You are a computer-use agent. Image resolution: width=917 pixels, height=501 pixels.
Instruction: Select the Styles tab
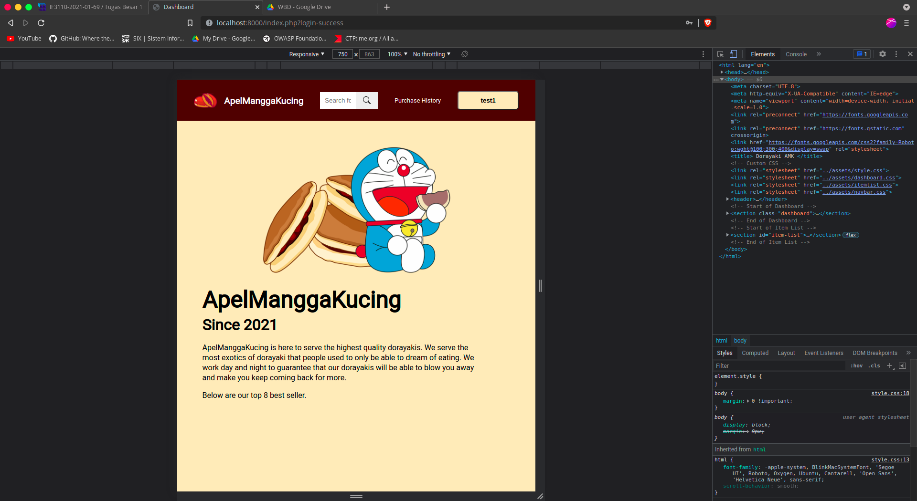(725, 353)
